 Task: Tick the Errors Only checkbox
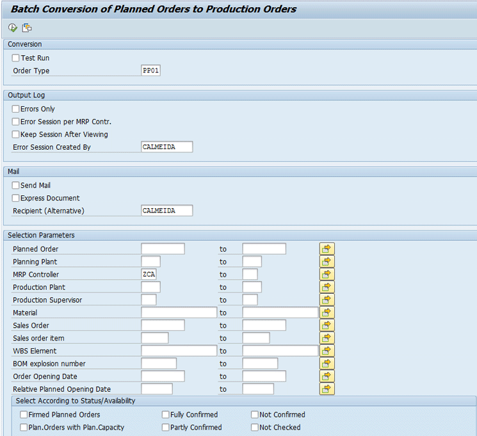(16, 109)
